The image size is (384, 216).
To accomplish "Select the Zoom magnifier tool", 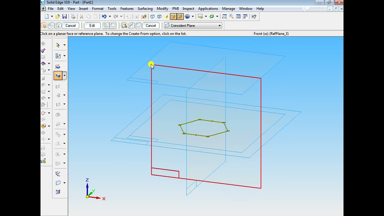I will pos(231,16).
